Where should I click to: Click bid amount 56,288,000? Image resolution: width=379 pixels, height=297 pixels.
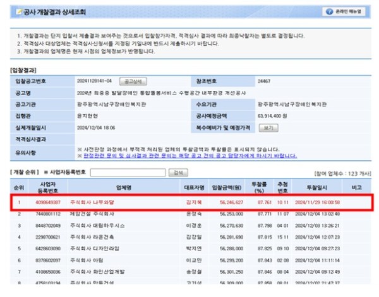coord(232,248)
